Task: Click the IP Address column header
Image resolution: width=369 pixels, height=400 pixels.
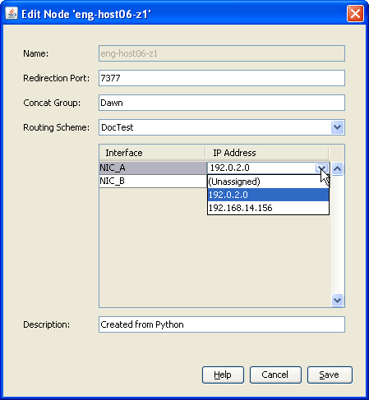Action: [x=267, y=153]
